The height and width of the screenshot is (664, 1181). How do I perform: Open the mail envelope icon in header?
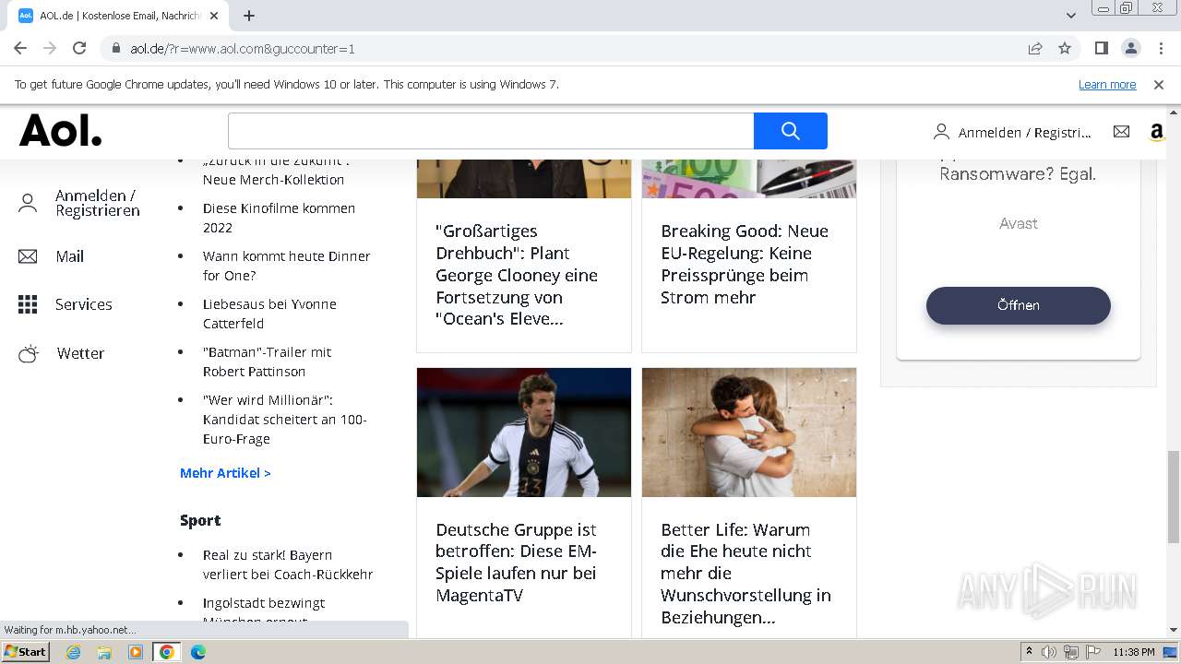coord(1121,132)
